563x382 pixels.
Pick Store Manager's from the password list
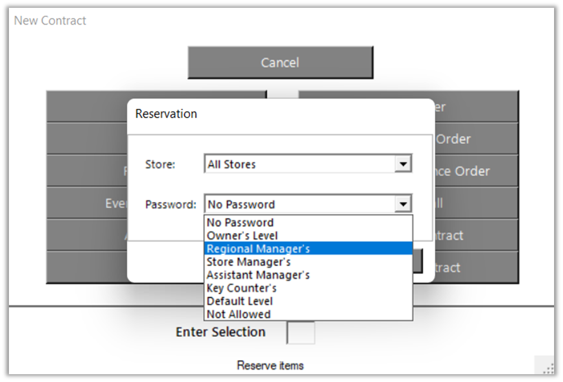[x=249, y=262]
